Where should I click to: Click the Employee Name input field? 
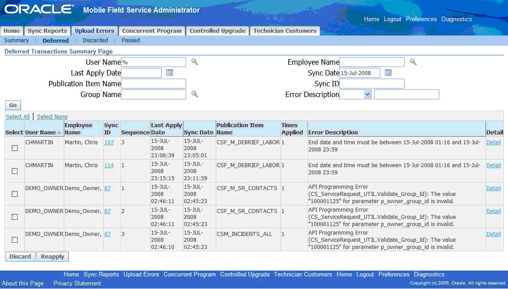tap(372, 62)
